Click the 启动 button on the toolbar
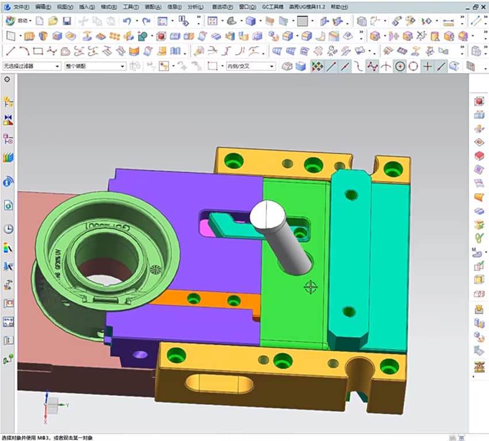Screen dimensions: 489x441 coord(21,20)
